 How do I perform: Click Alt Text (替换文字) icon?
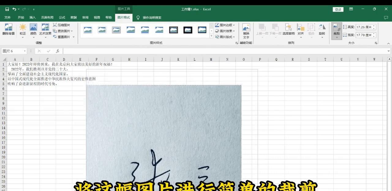[246, 31]
